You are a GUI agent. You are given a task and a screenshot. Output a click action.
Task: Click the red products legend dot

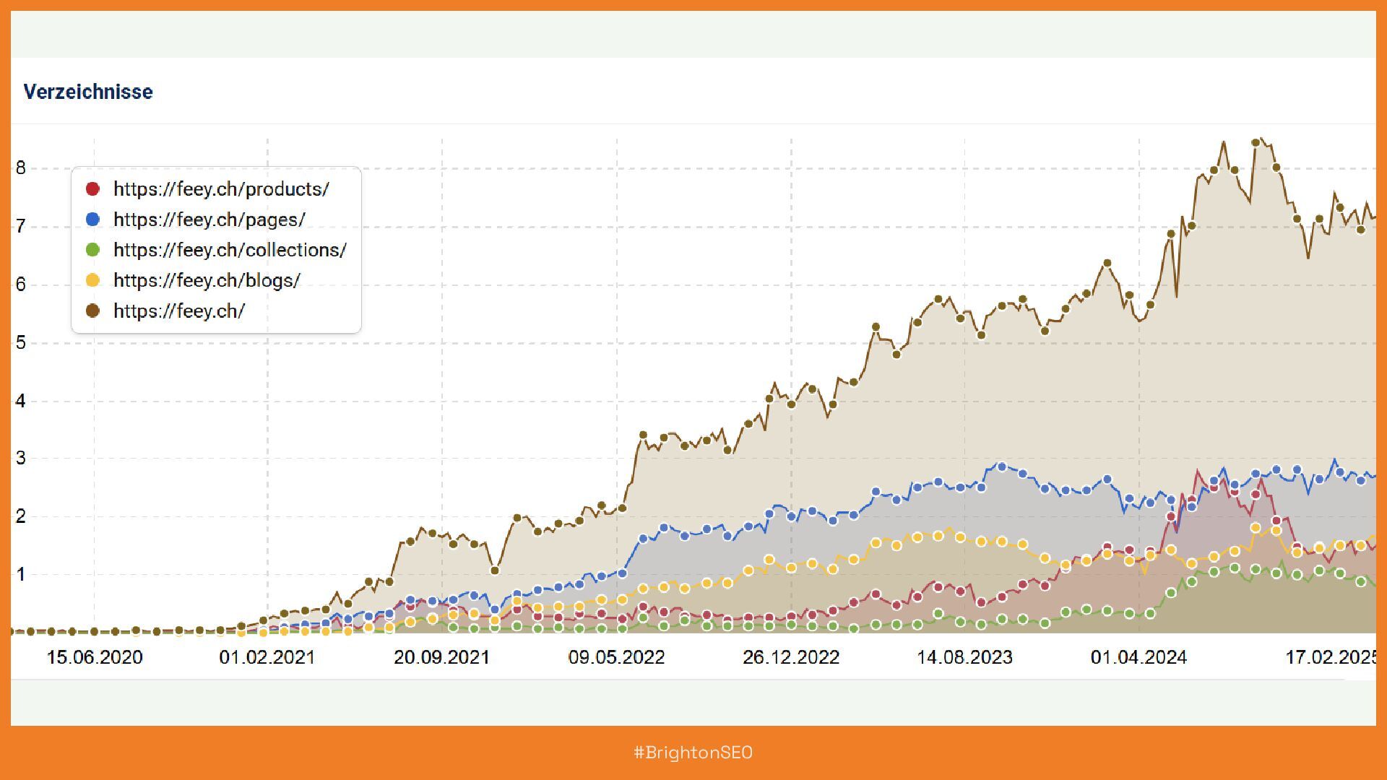[92, 189]
